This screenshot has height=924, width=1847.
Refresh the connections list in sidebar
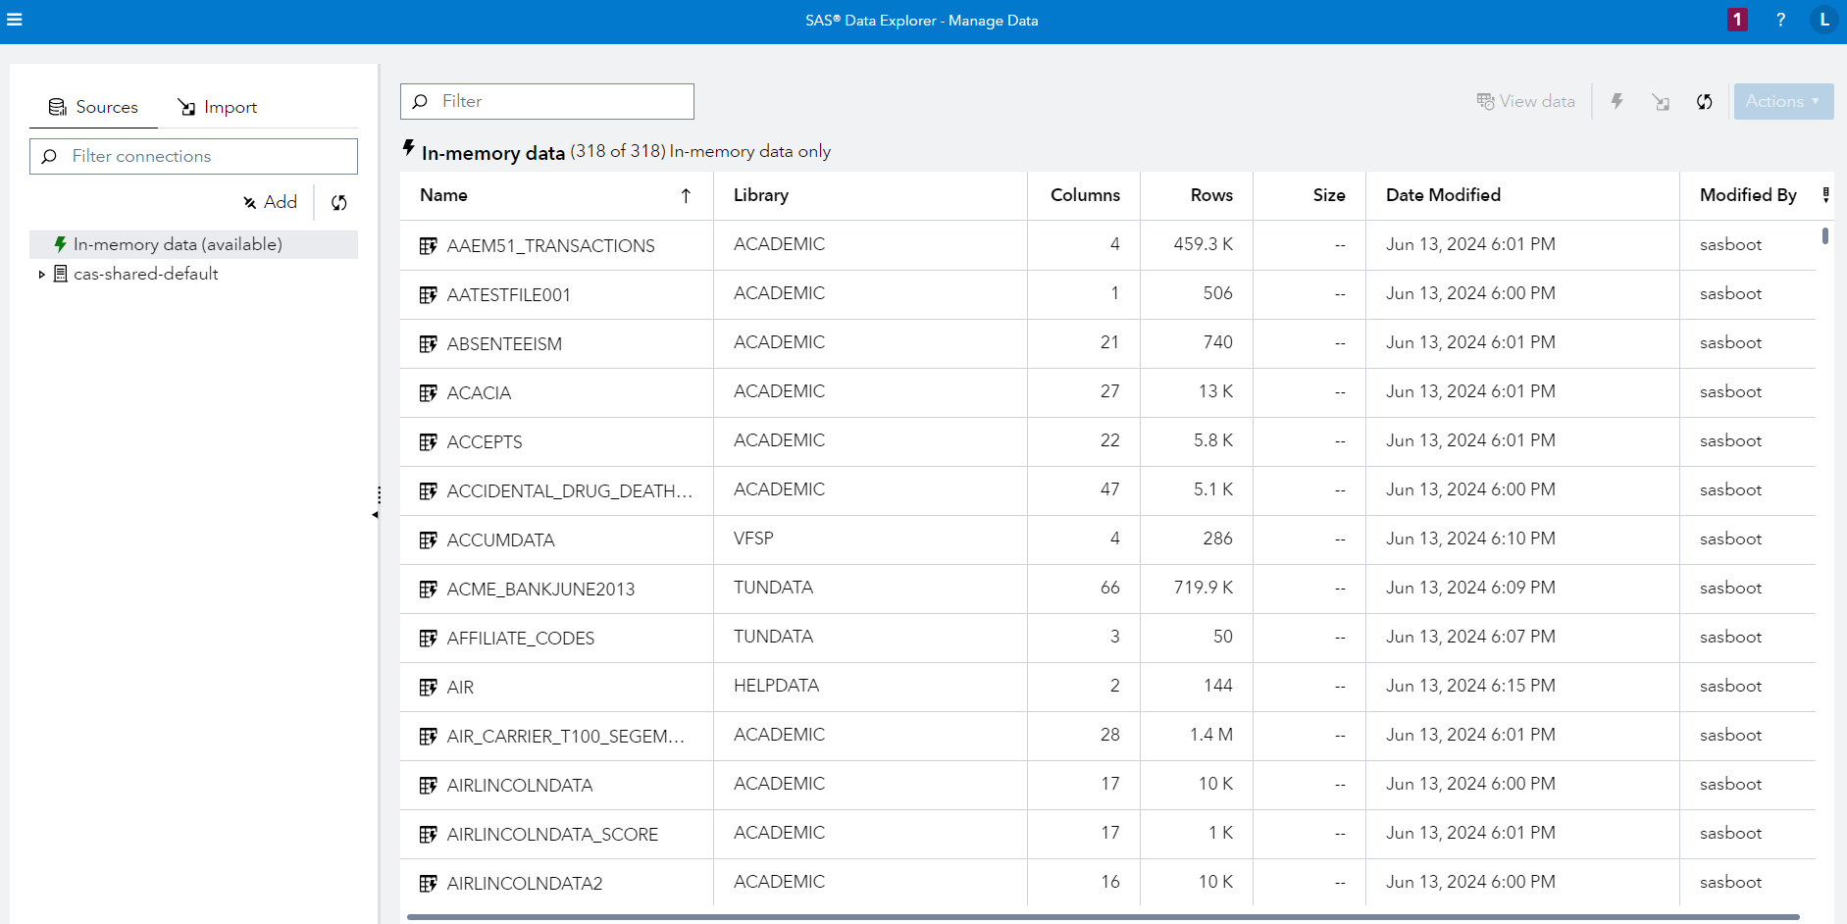[x=339, y=203]
